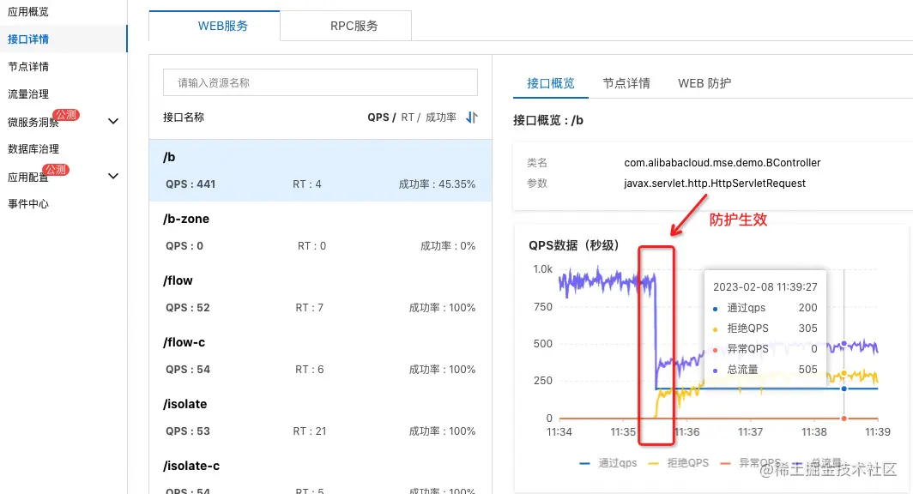Toggle 通过qps series in chart legend
This screenshot has height=494, width=913.
(608, 463)
